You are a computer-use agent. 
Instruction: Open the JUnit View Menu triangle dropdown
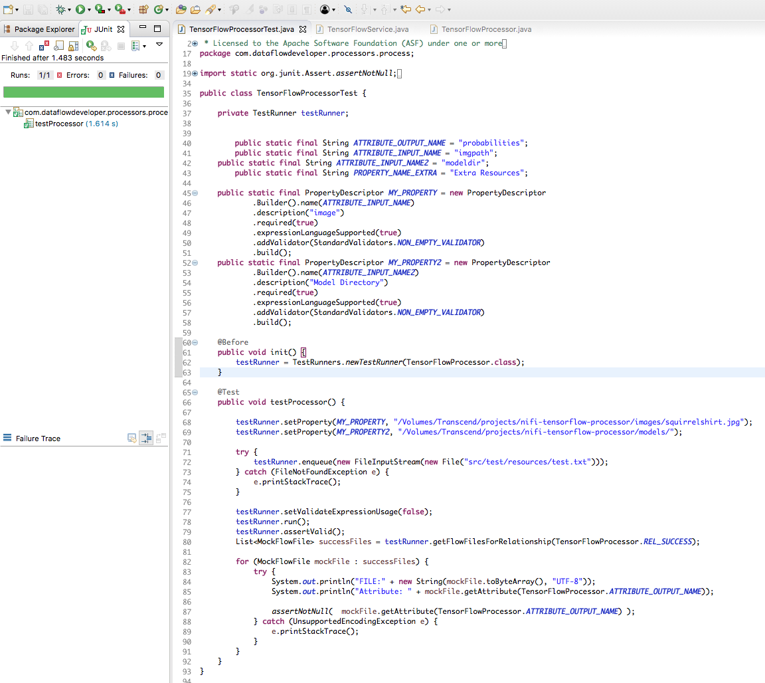(x=159, y=45)
